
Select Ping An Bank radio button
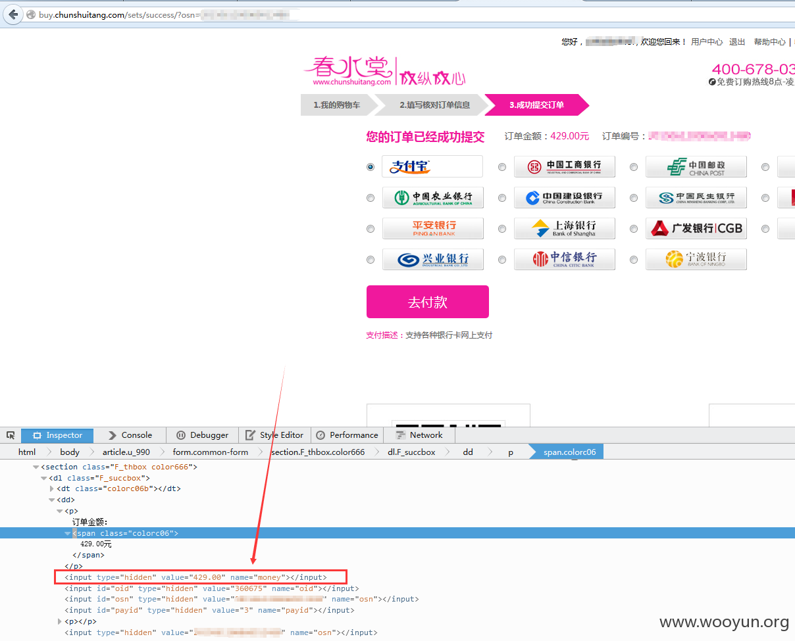tap(371, 229)
